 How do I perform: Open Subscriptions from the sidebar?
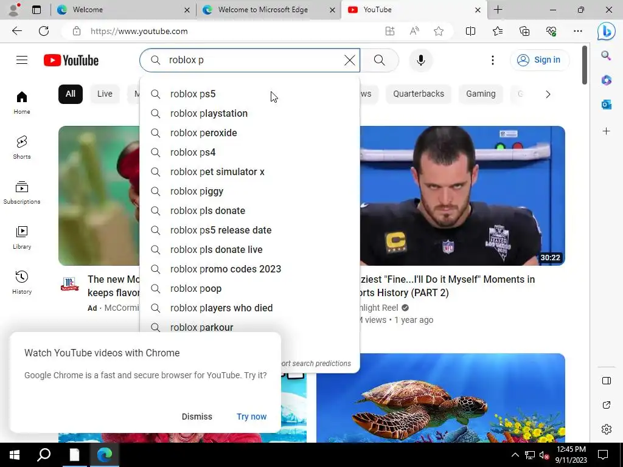pyautogui.click(x=22, y=193)
